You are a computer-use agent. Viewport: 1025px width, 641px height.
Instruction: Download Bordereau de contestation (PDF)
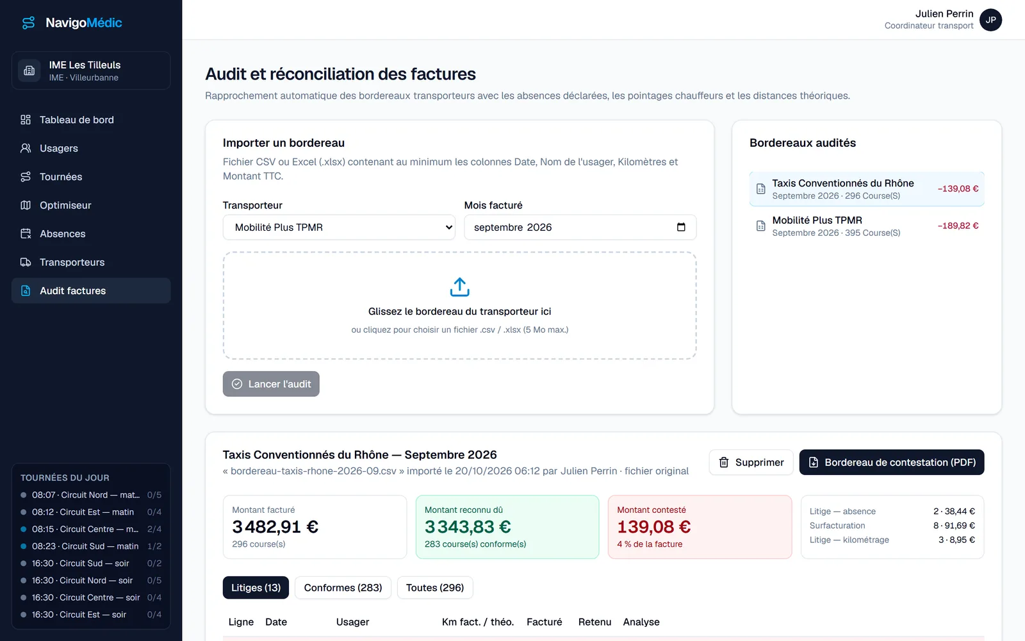coord(892,462)
